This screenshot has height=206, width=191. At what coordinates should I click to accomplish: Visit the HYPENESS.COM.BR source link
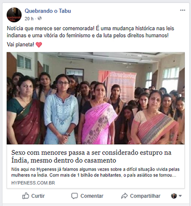[33, 183]
